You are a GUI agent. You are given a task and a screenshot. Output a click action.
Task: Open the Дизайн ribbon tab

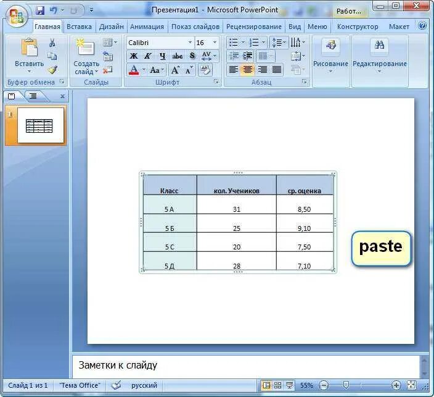tap(111, 27)
